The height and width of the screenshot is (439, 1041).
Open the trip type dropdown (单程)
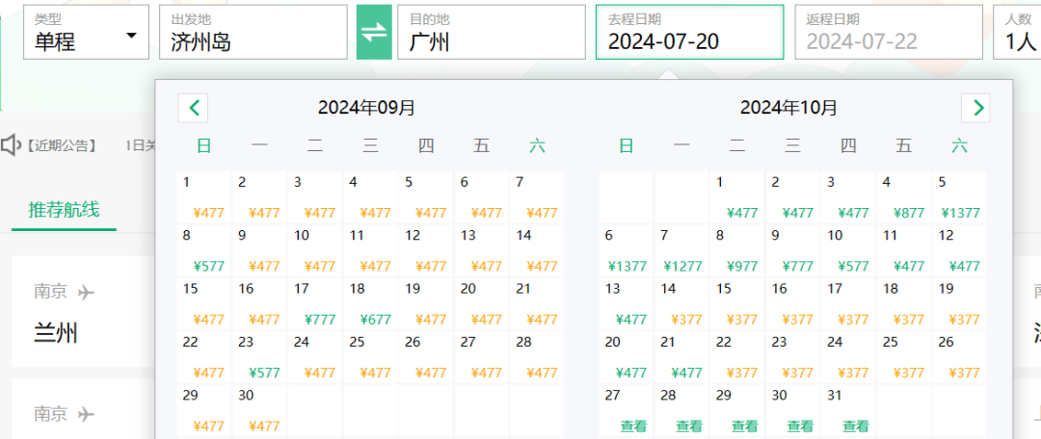87,33
